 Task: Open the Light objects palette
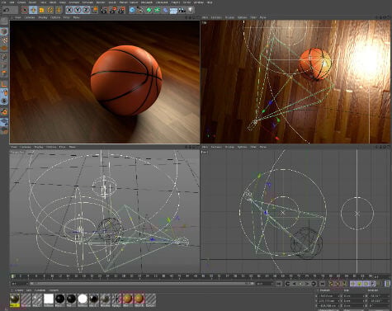[191, 10]
